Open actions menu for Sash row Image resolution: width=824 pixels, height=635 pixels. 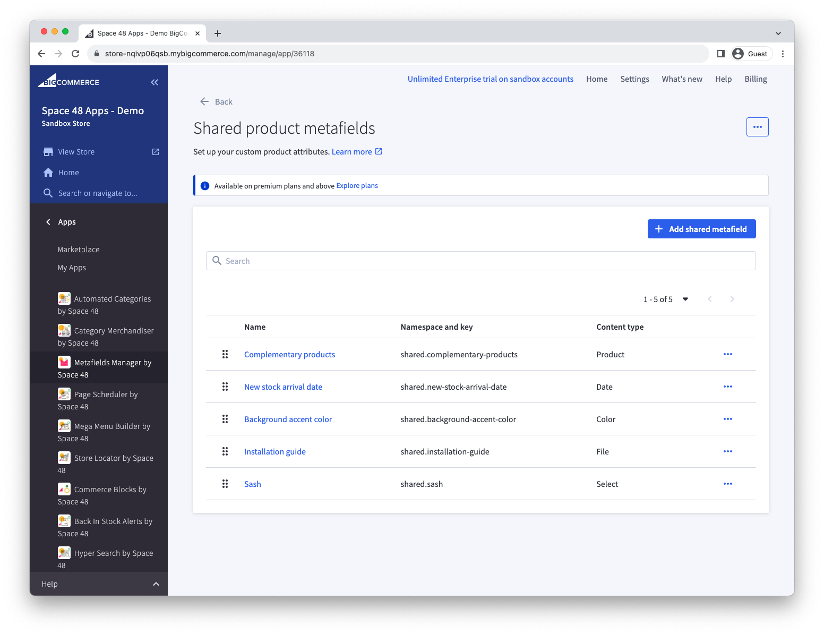tap(728, 484)
